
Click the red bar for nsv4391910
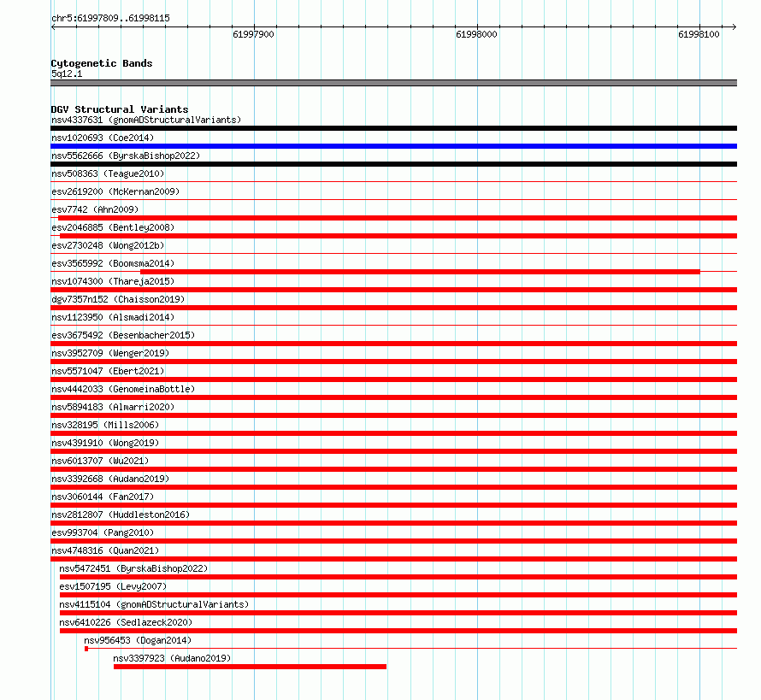tap(393, 451)
